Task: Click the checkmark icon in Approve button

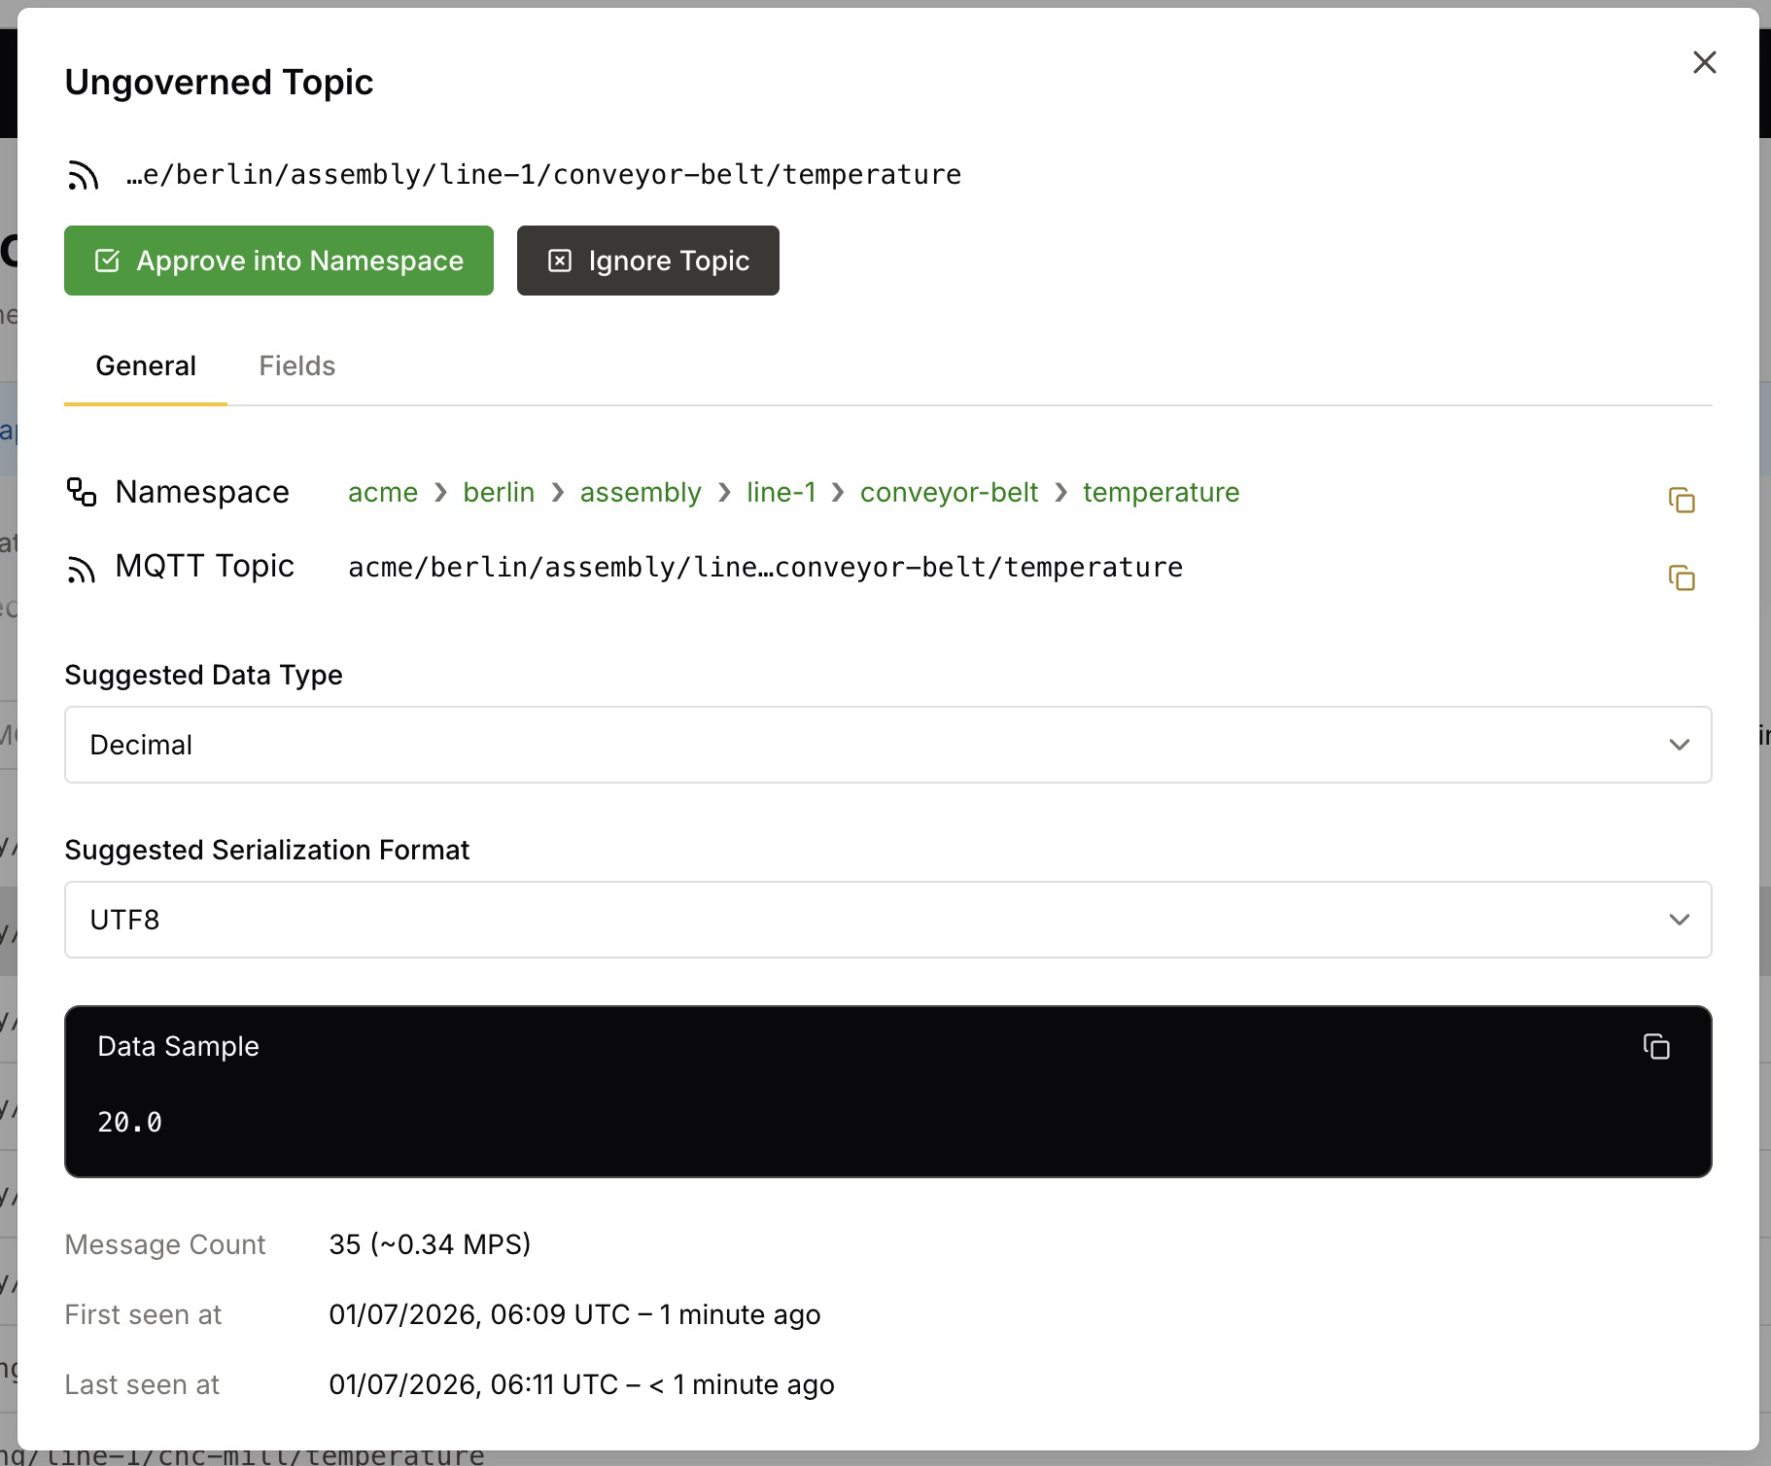Action: point(107,261)
